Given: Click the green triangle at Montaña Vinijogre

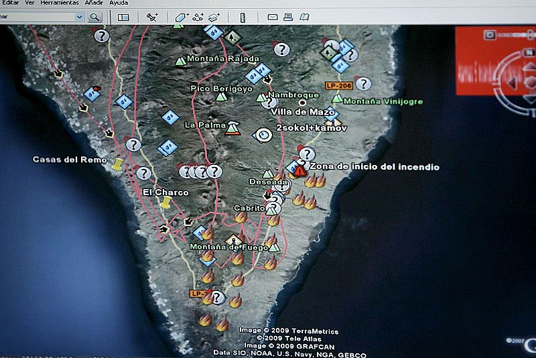Looking at the screenshot, I should [337, 99].
